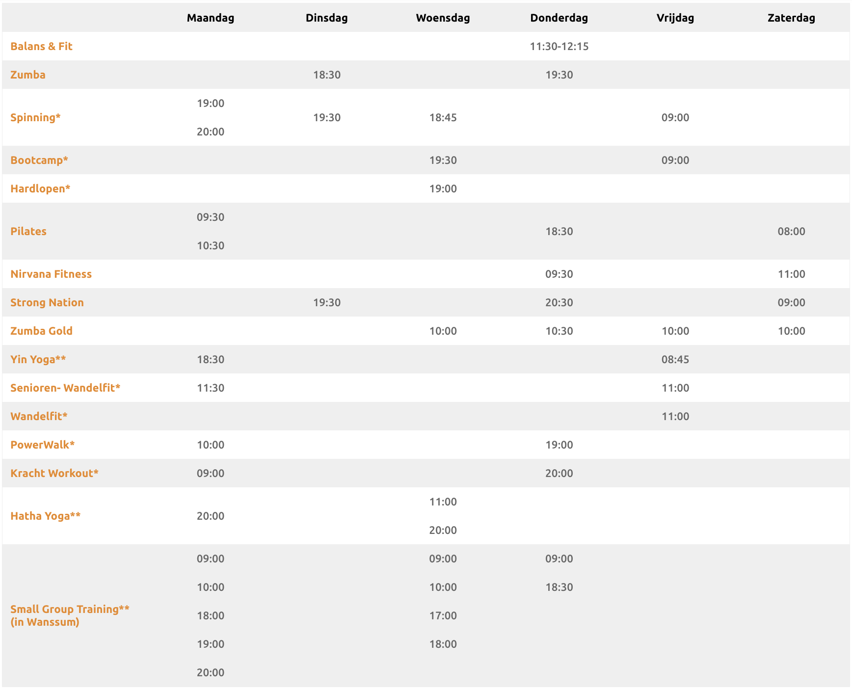Click Bootcamp's Woensdag 19:30 time
The image size is (852, 690).
(x=443, y=160)
